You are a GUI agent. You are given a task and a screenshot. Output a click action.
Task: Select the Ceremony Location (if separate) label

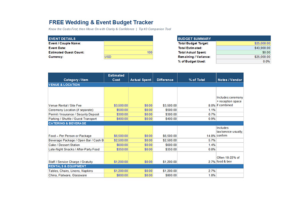71,110
